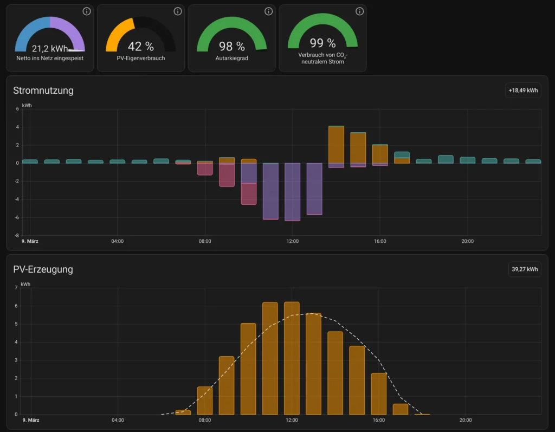Open info icon on PV-Eigenverbrauch card
This screenshot has width=555, height=432.
tap(178, 11)
